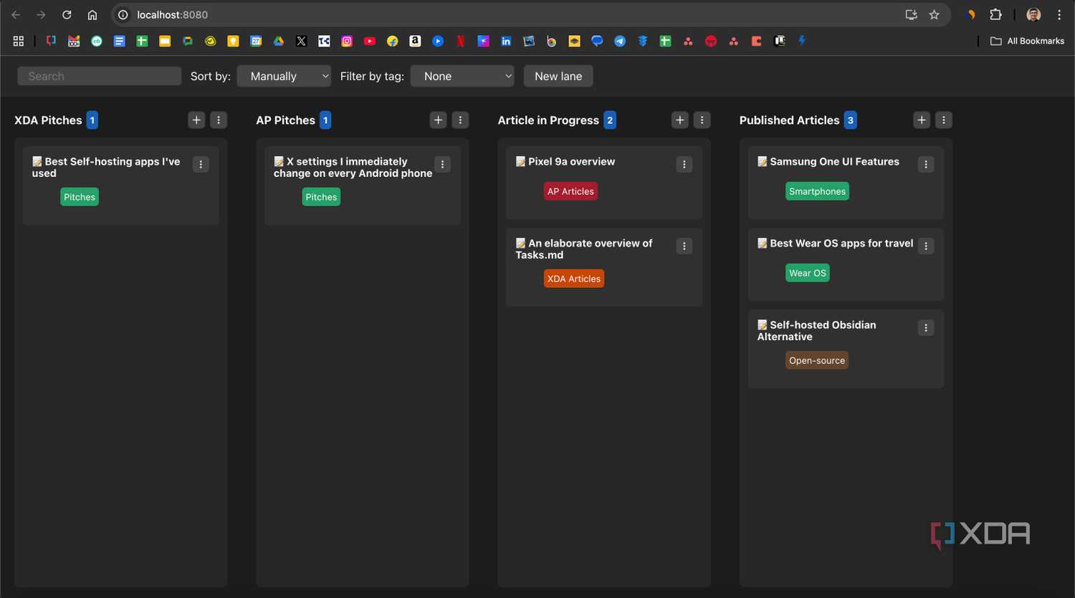
Task: Click the XDA Pitches lane title
Action: (48, 120)
